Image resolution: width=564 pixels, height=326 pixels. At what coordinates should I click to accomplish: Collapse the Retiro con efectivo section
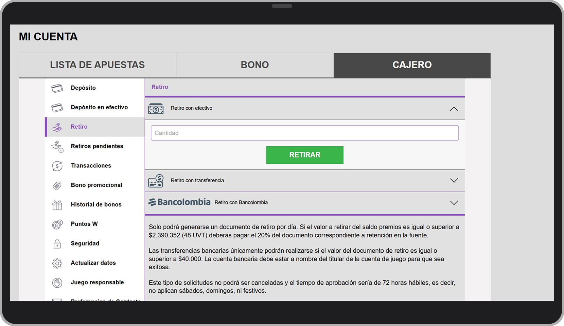[x=454, y=109]
